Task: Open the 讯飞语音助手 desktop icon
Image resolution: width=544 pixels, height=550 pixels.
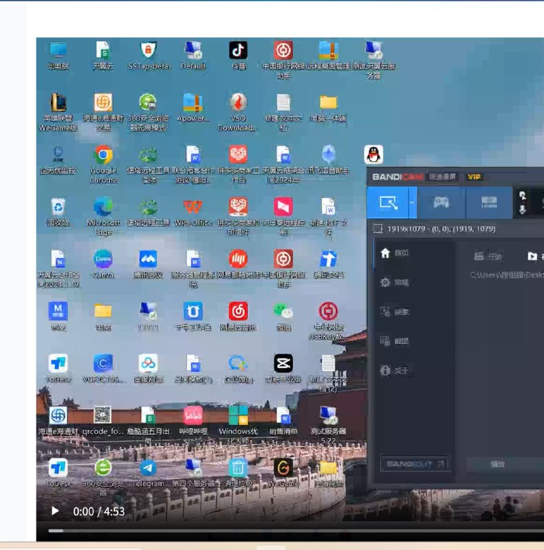Action: point(328,159)
